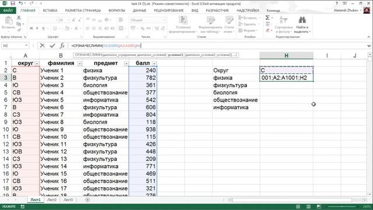The width and height of the screenshot is (373, 210).
Task: Confirm formula entry with the checkmark icon
Action: [x=52, y=45]
